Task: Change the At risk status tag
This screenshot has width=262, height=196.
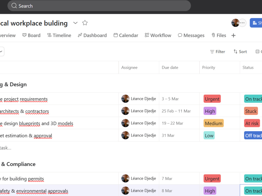Action: click(252, 123)
